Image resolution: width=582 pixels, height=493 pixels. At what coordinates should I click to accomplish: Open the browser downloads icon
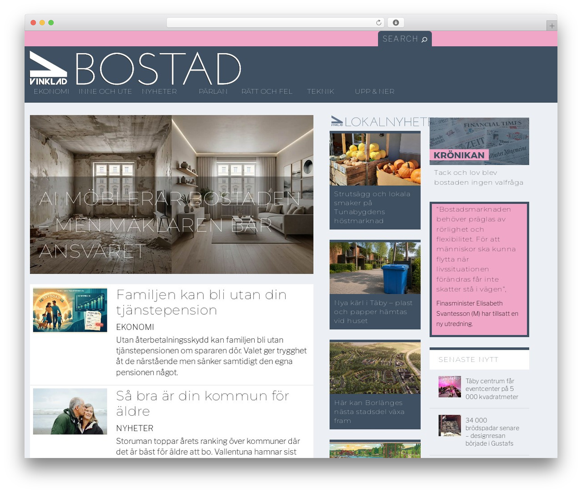[x=396, y=23]
